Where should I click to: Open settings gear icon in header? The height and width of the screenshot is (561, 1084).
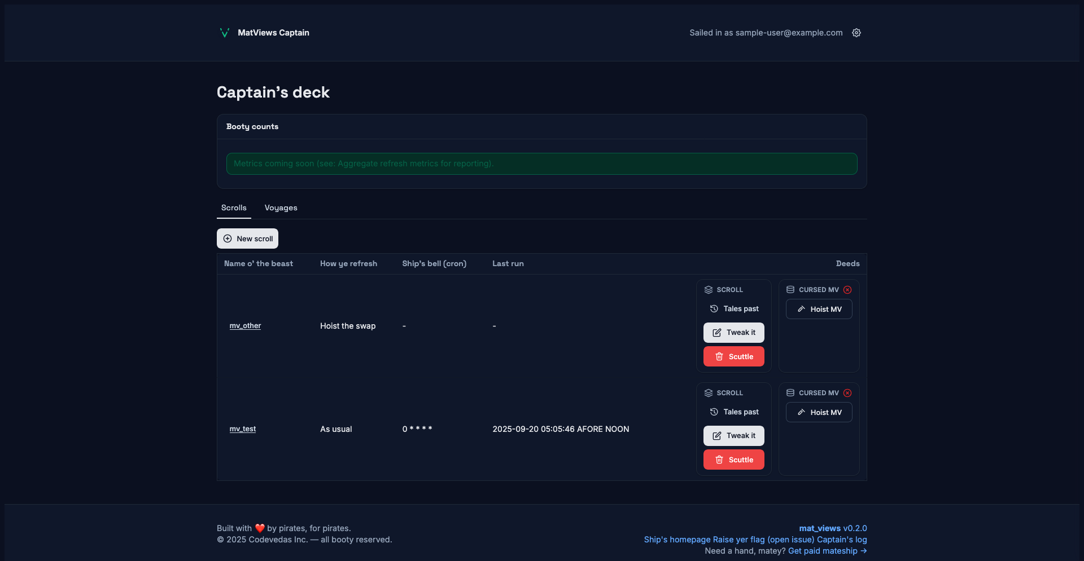(x=856, y=33)
